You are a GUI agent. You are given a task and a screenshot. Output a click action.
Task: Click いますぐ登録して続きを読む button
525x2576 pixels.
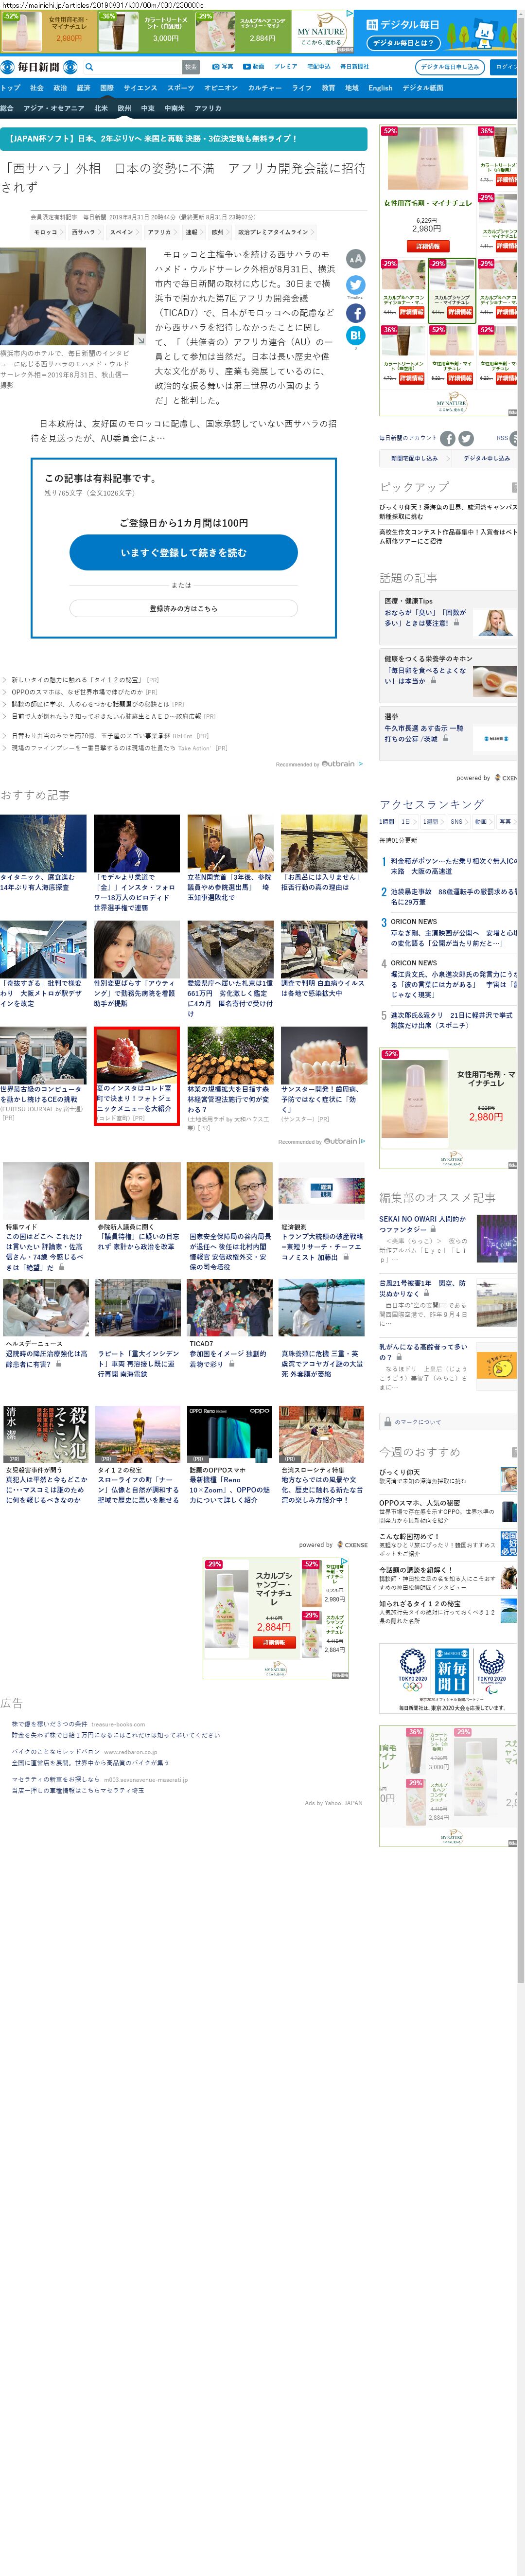[183, 552]
